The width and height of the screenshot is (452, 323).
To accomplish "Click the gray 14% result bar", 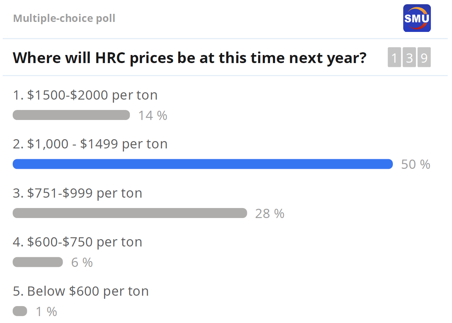I will point(71,115).
